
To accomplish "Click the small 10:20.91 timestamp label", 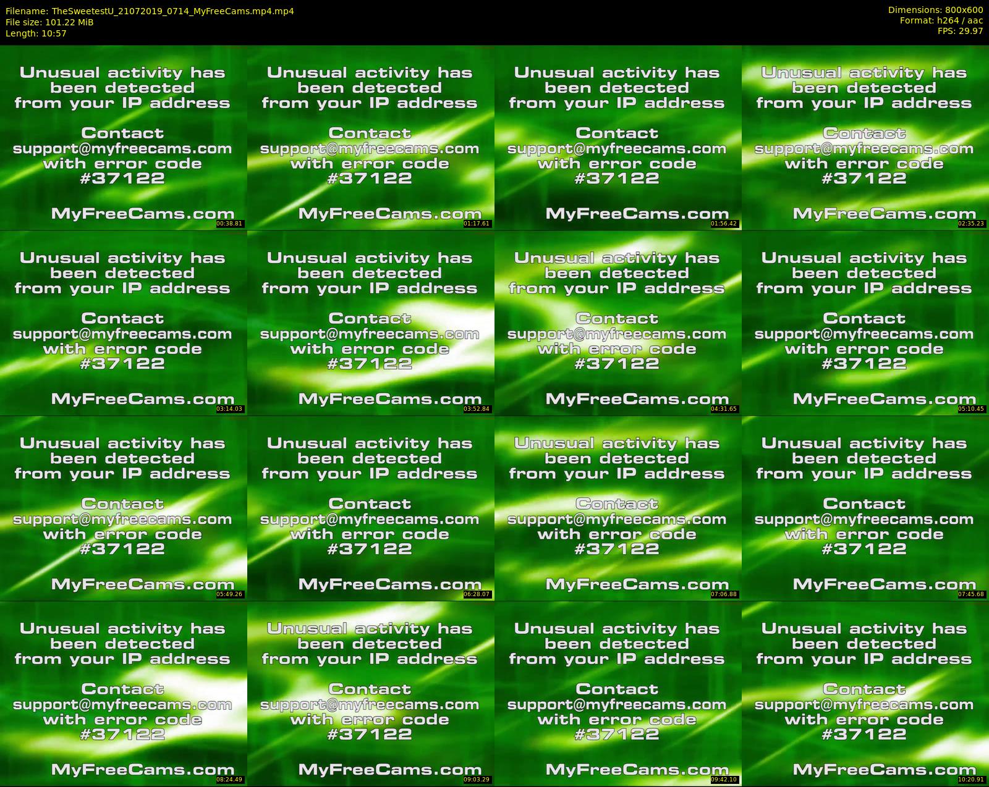I will 972,780.
